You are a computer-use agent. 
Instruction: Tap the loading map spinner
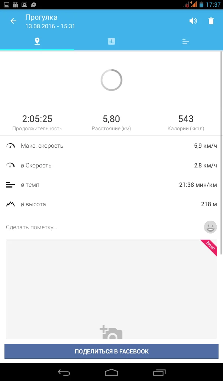point(111,80)
